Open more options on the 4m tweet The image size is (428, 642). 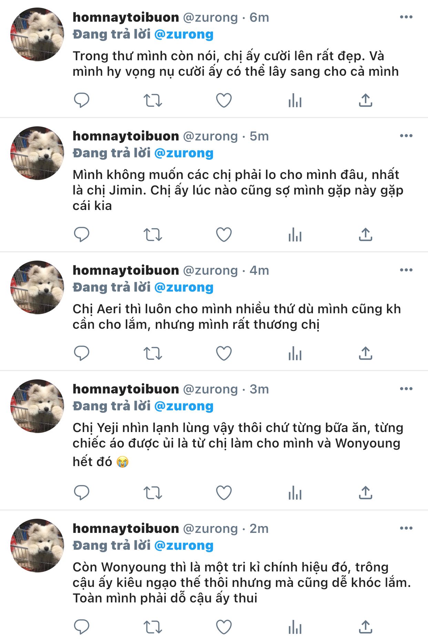(406, 270)
